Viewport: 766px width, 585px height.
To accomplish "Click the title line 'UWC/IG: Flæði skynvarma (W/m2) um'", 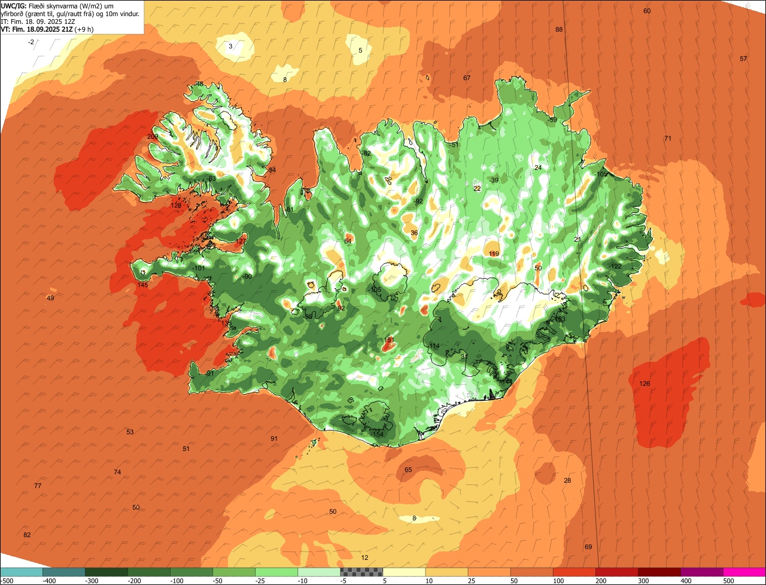I will [x=57, y=5].
